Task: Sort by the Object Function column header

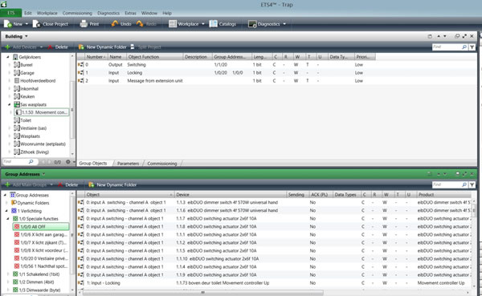Action: [x=154, y=57]
